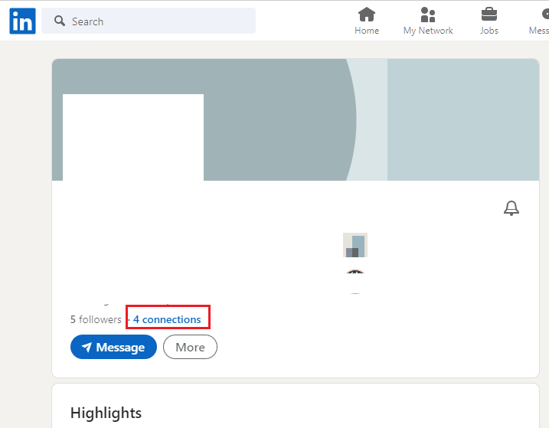Click the magnifier icon in search bar
The width and height of the screenshot is (549, 428).
tap(60, 21)
